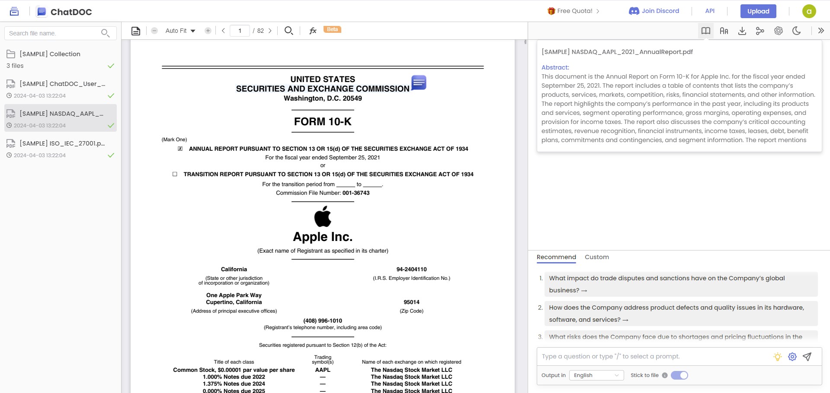Click the share icon in the chat toolbar
This screenshot has width=830, height=393.
click(760, 31)
